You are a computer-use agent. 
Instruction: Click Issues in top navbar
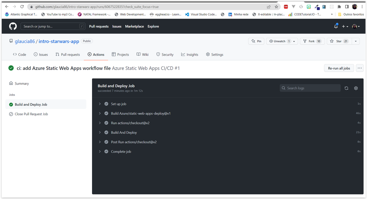coord(117,26)
